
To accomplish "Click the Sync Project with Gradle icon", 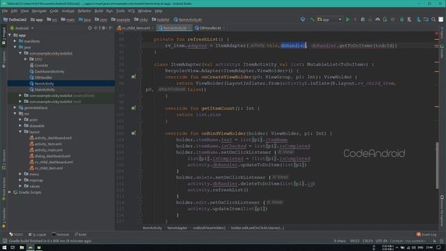I will coord(401,20).
